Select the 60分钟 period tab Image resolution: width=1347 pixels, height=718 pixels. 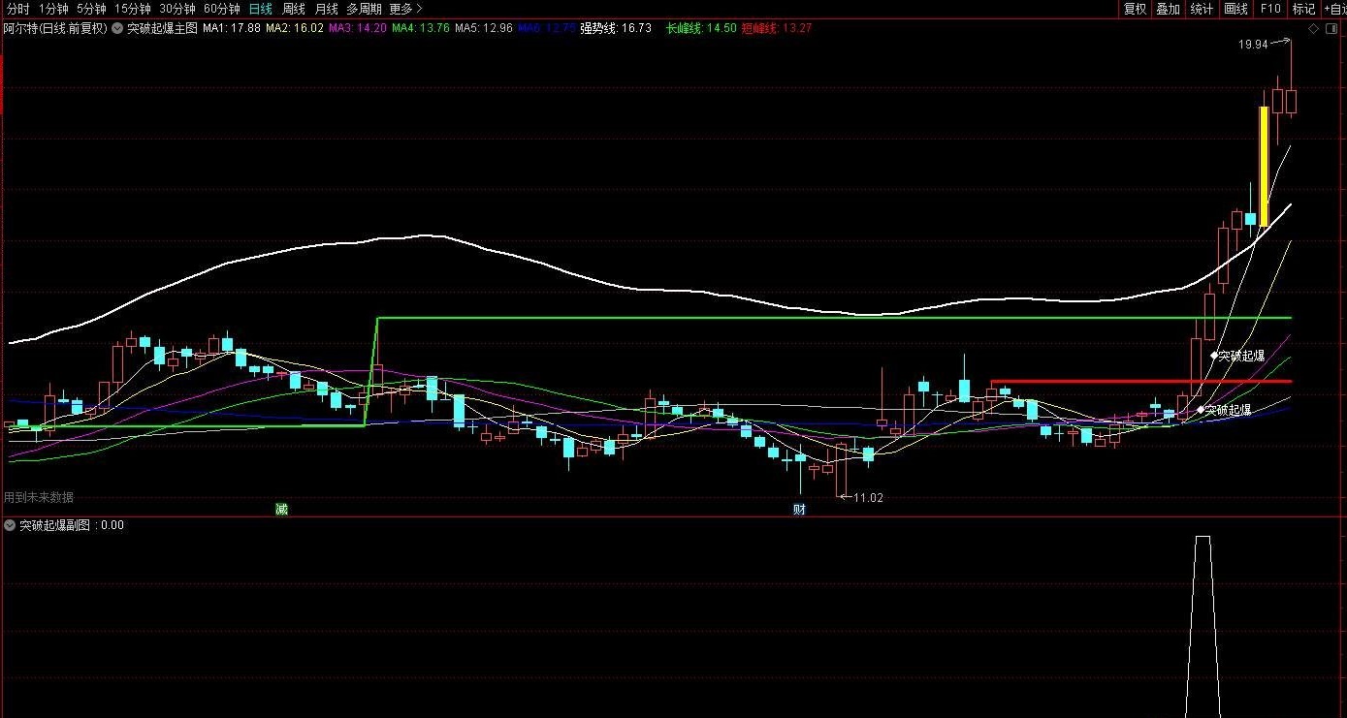pyautogui.click(x=222, y=9)
